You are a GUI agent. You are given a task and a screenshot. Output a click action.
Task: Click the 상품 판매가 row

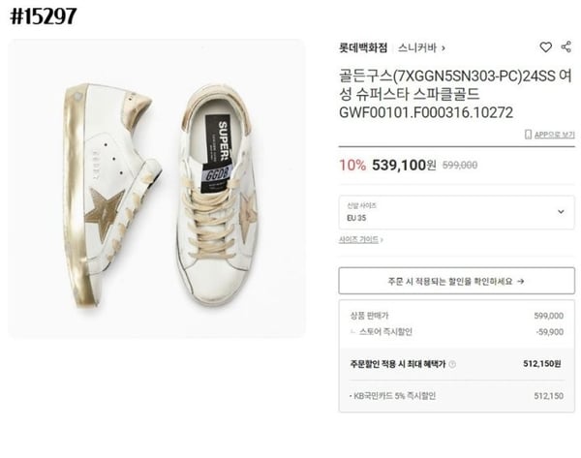click(456, 316)
